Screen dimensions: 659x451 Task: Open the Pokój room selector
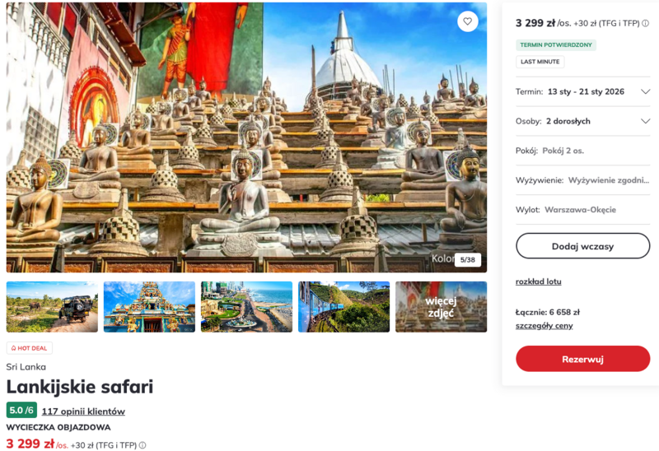coord(582,151)
